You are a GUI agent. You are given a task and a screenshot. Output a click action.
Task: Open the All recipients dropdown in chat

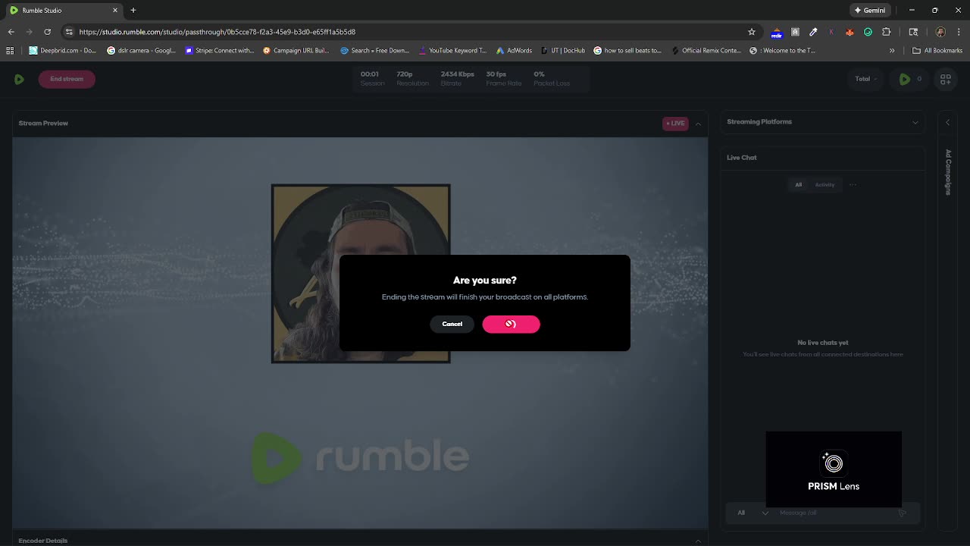[753, 513]
